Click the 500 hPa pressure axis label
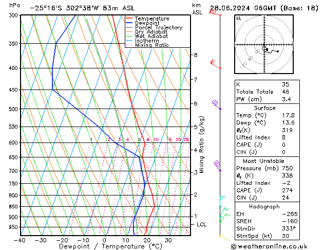Image resolution: width=323 pixels, height=250 pixels. [14, 109]
